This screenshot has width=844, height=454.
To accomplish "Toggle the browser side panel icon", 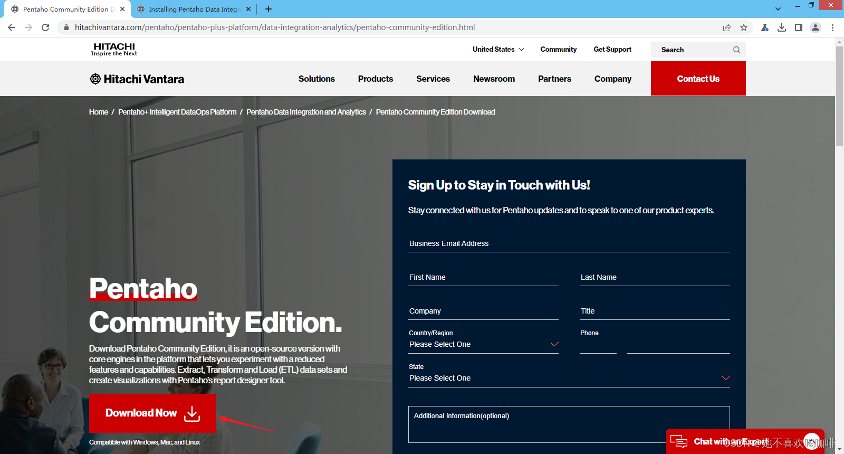I will (x=799, y=27).
